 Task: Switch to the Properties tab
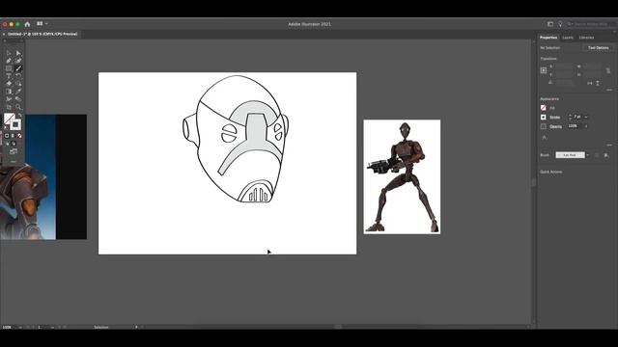(x=548, y=38)
